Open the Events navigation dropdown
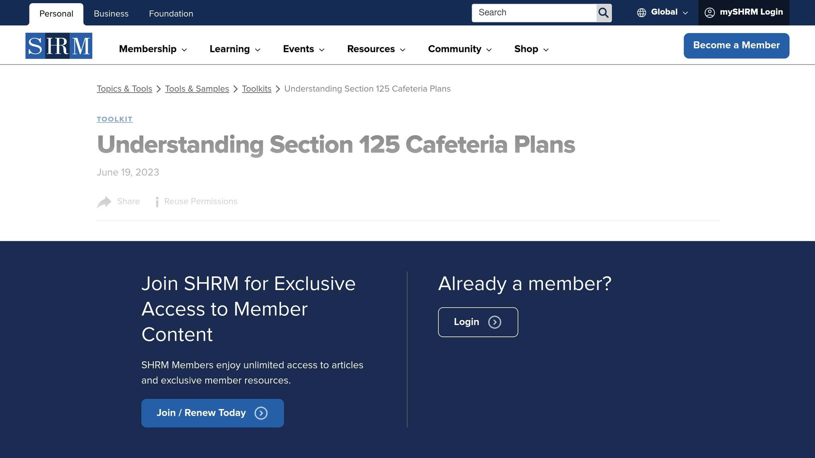Image resolution: width=815 pixels, height=458 pixels. pos(304,49)
